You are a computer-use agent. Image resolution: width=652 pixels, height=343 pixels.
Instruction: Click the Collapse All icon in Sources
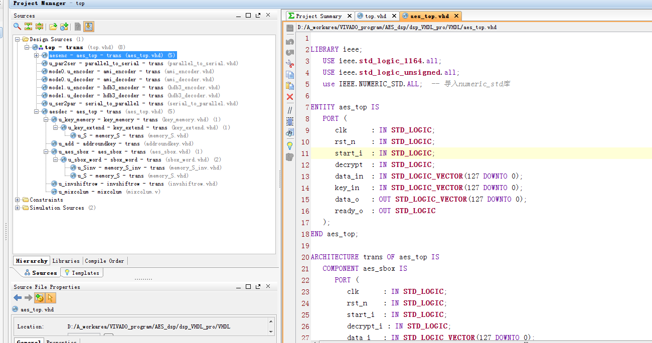(x=29, y=27)
